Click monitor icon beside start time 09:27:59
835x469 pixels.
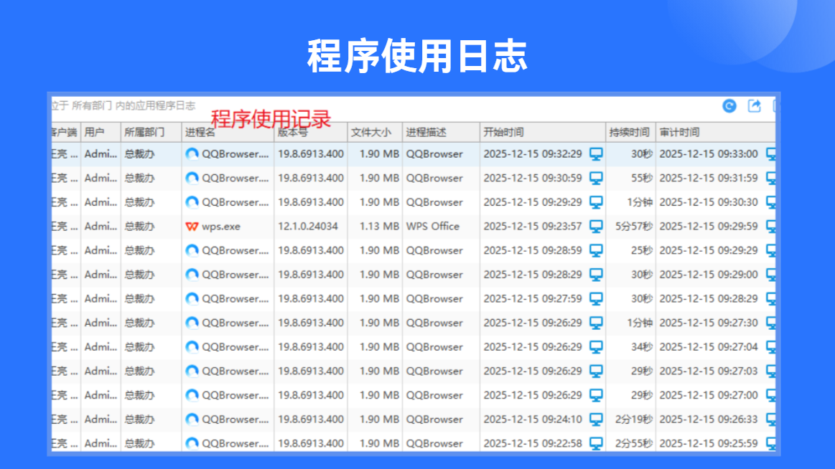tap(596, 299)
